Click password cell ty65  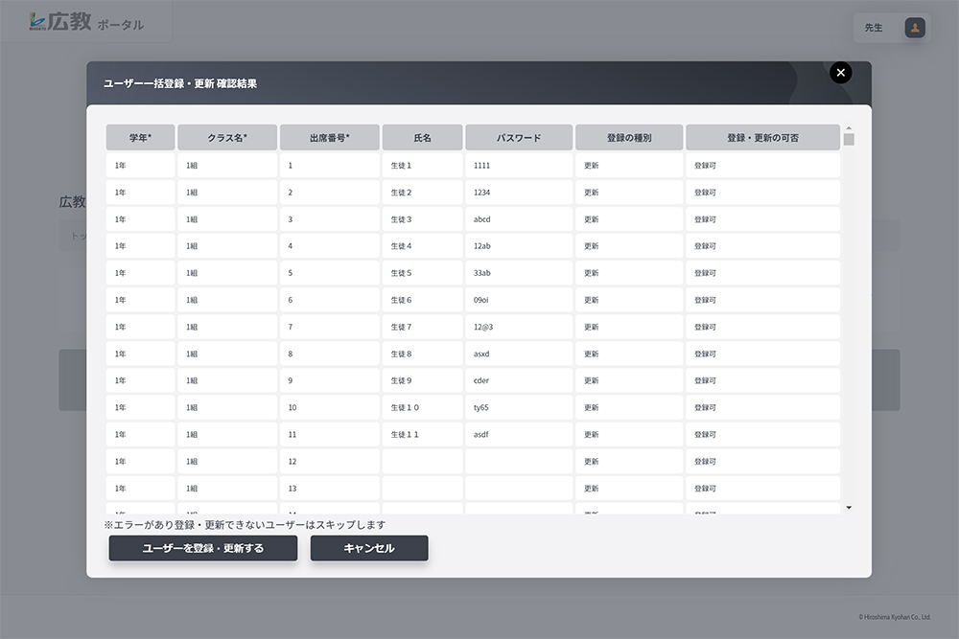pos(519,407)
